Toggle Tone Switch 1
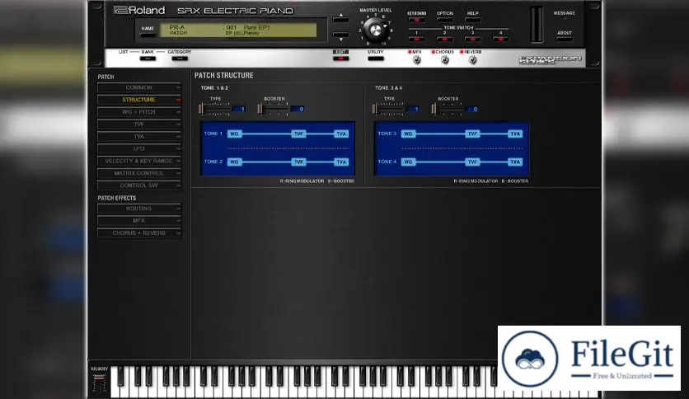The image size is (689, 399). pyautogui.click(x=416, y=39)
